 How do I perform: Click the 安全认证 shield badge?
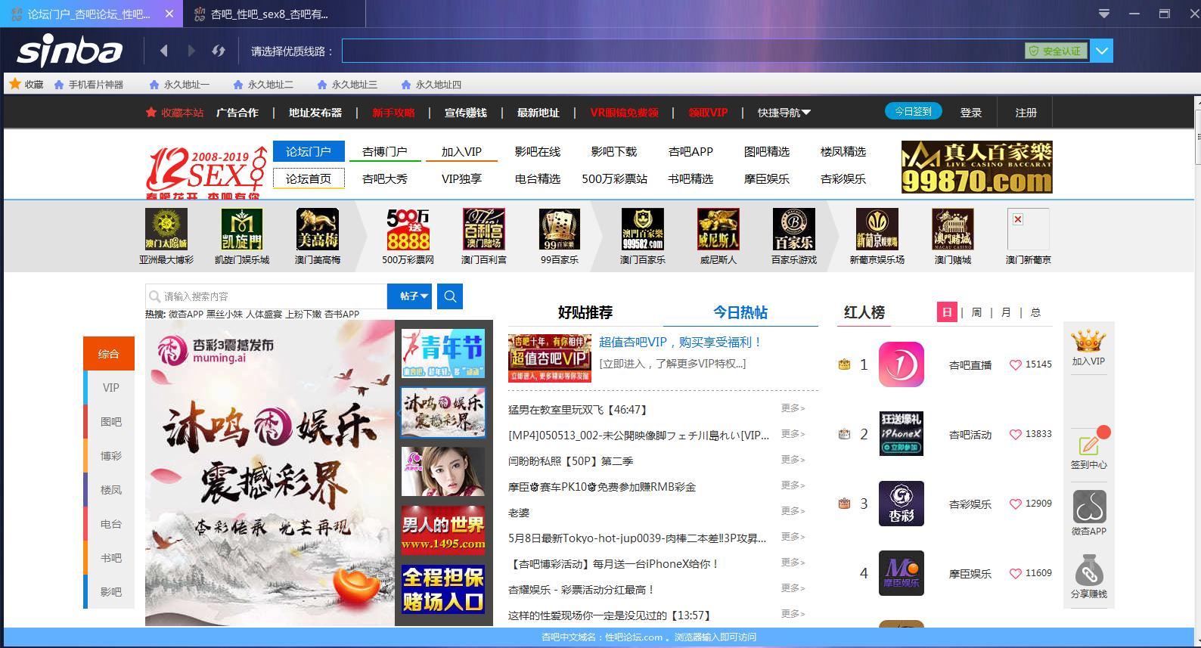[x=1056, y=51]
